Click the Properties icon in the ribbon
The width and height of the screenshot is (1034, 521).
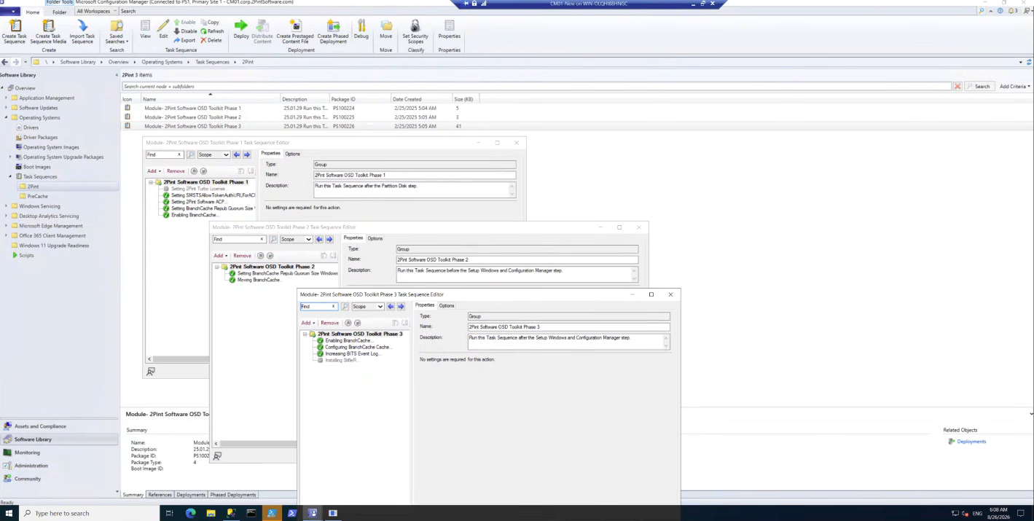point(450,29)
